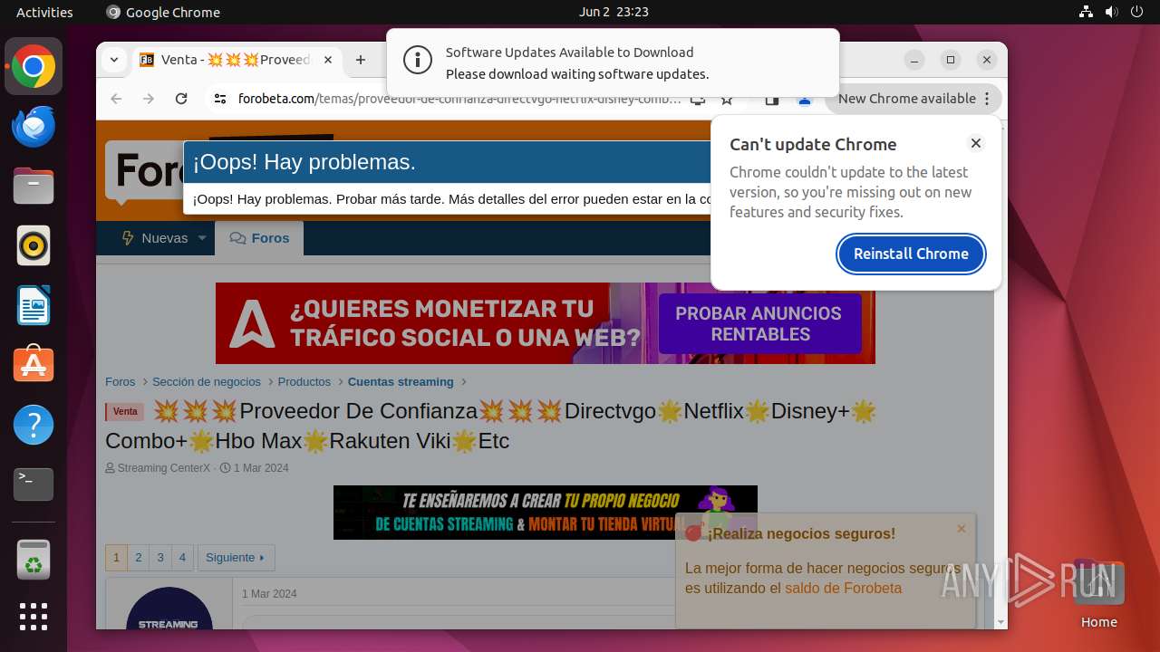Go to thread page 1
Screen dimensions: 1160x652
(x=116, y=558)
